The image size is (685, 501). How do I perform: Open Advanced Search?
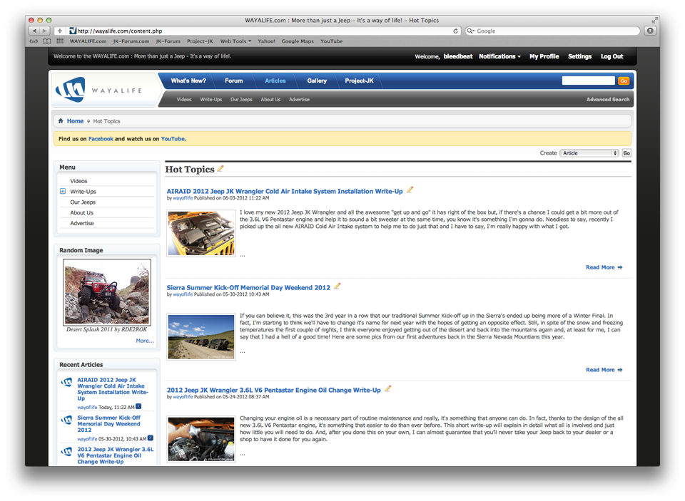[x=608, y=100]
